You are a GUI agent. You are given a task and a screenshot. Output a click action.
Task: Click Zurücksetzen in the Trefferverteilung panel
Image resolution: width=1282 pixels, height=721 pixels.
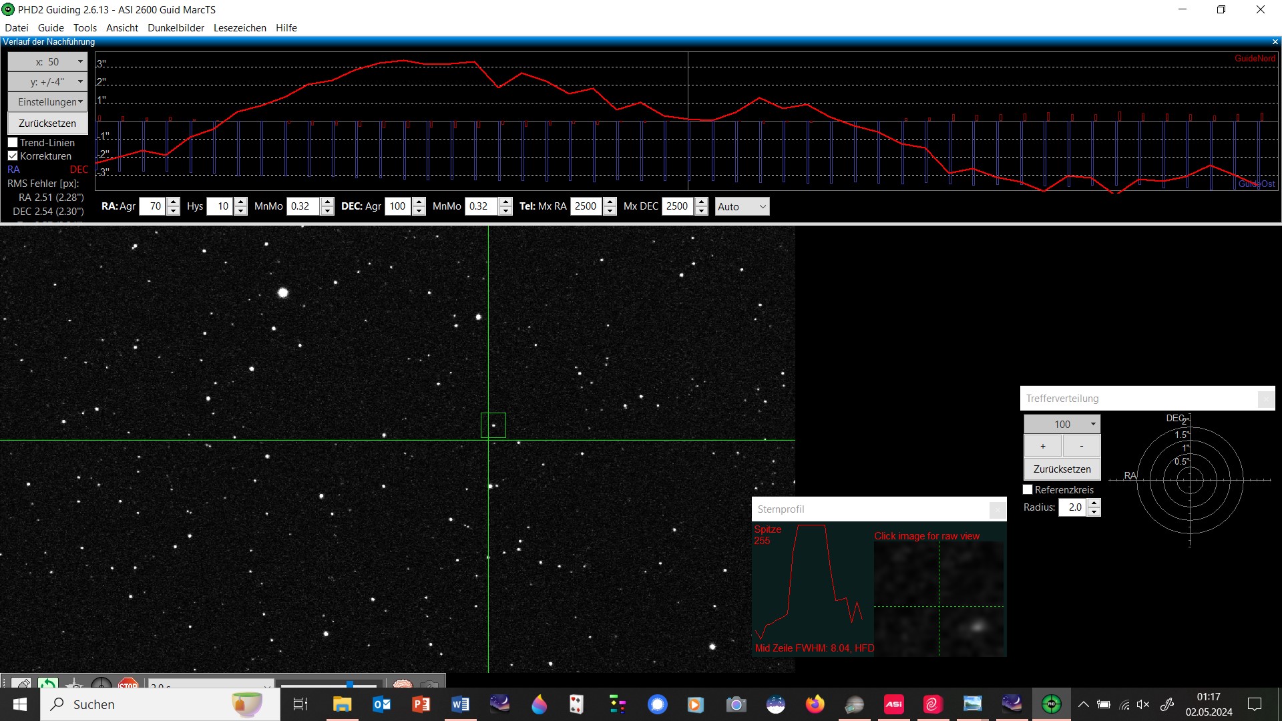coord(1062,469)
